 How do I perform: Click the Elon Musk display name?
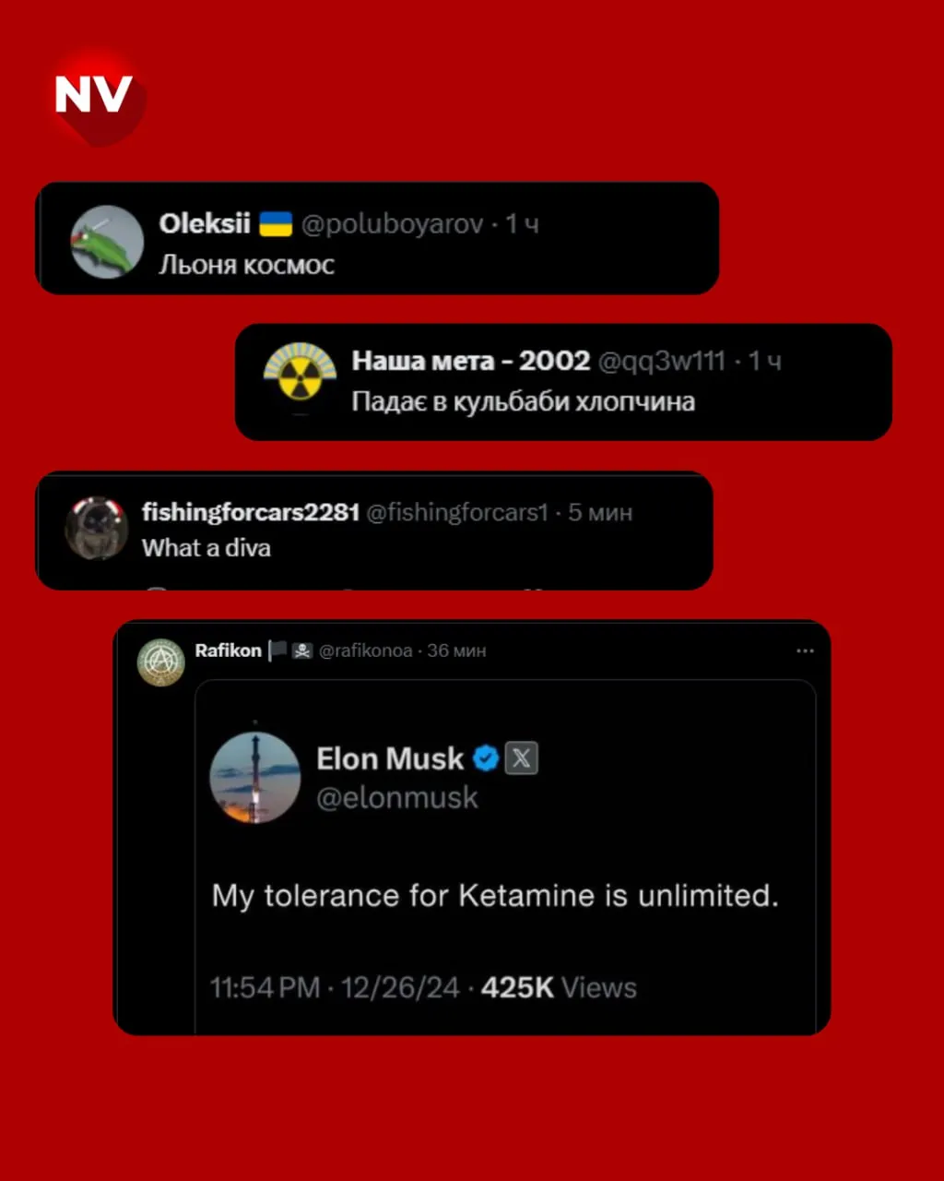tap(390, 759)
